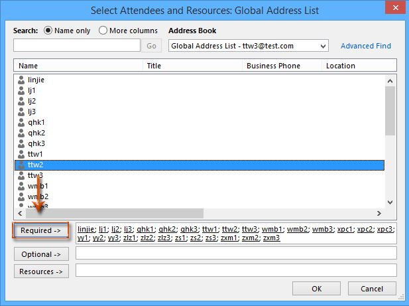Click the vertical scrollbar up arrow
This screenshot has height=306, width=409.
[x=390, y=81]
